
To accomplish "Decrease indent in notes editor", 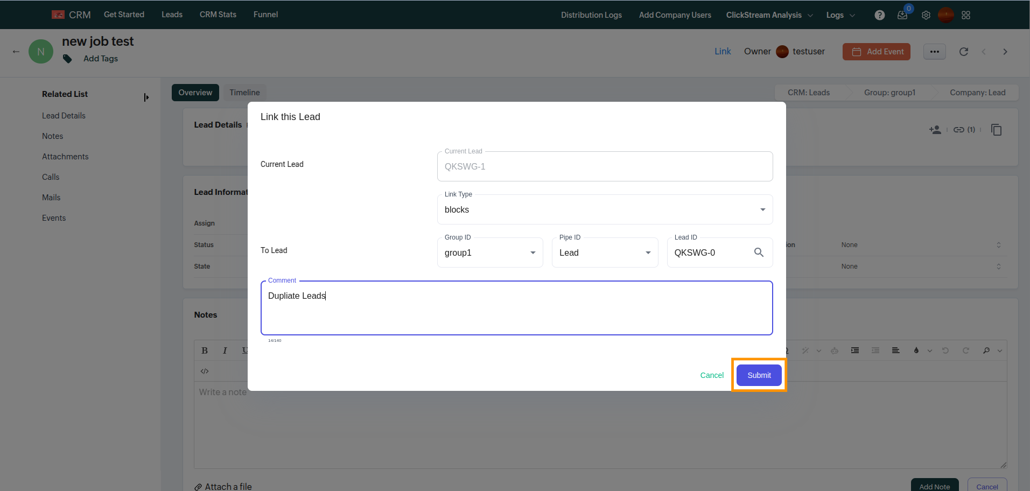I will (875, 350).
